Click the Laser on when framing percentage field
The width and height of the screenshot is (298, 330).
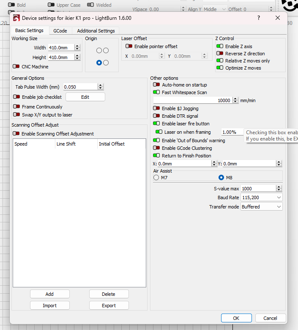(x=232, y=132)
